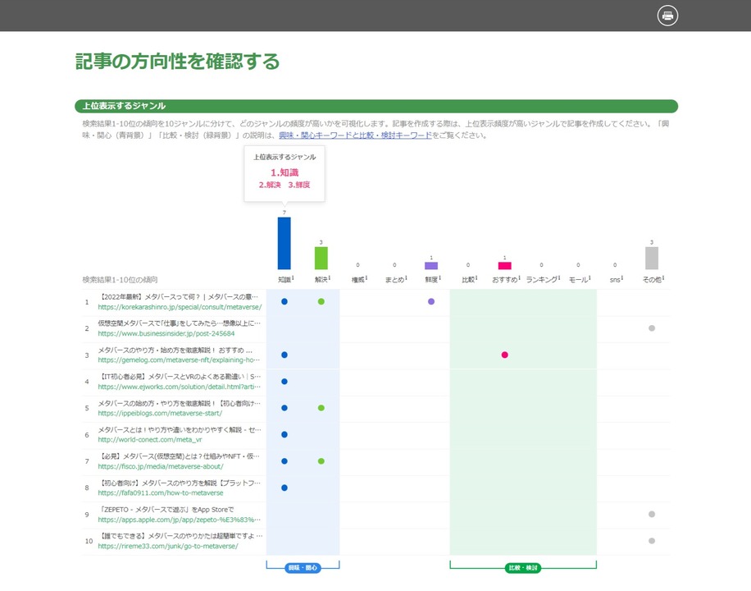Click the gray その他 bar in chart

[651, 258]
